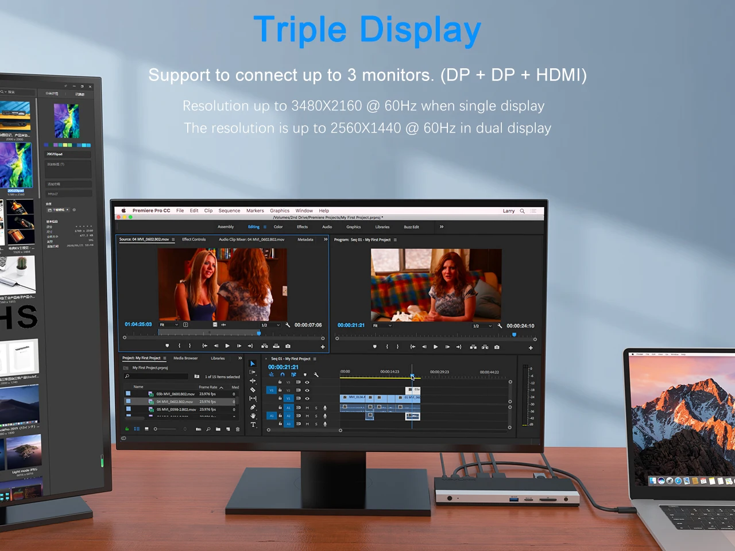Click Program monitor blue playhead marker
735x551 pixels.
[514, 334]
